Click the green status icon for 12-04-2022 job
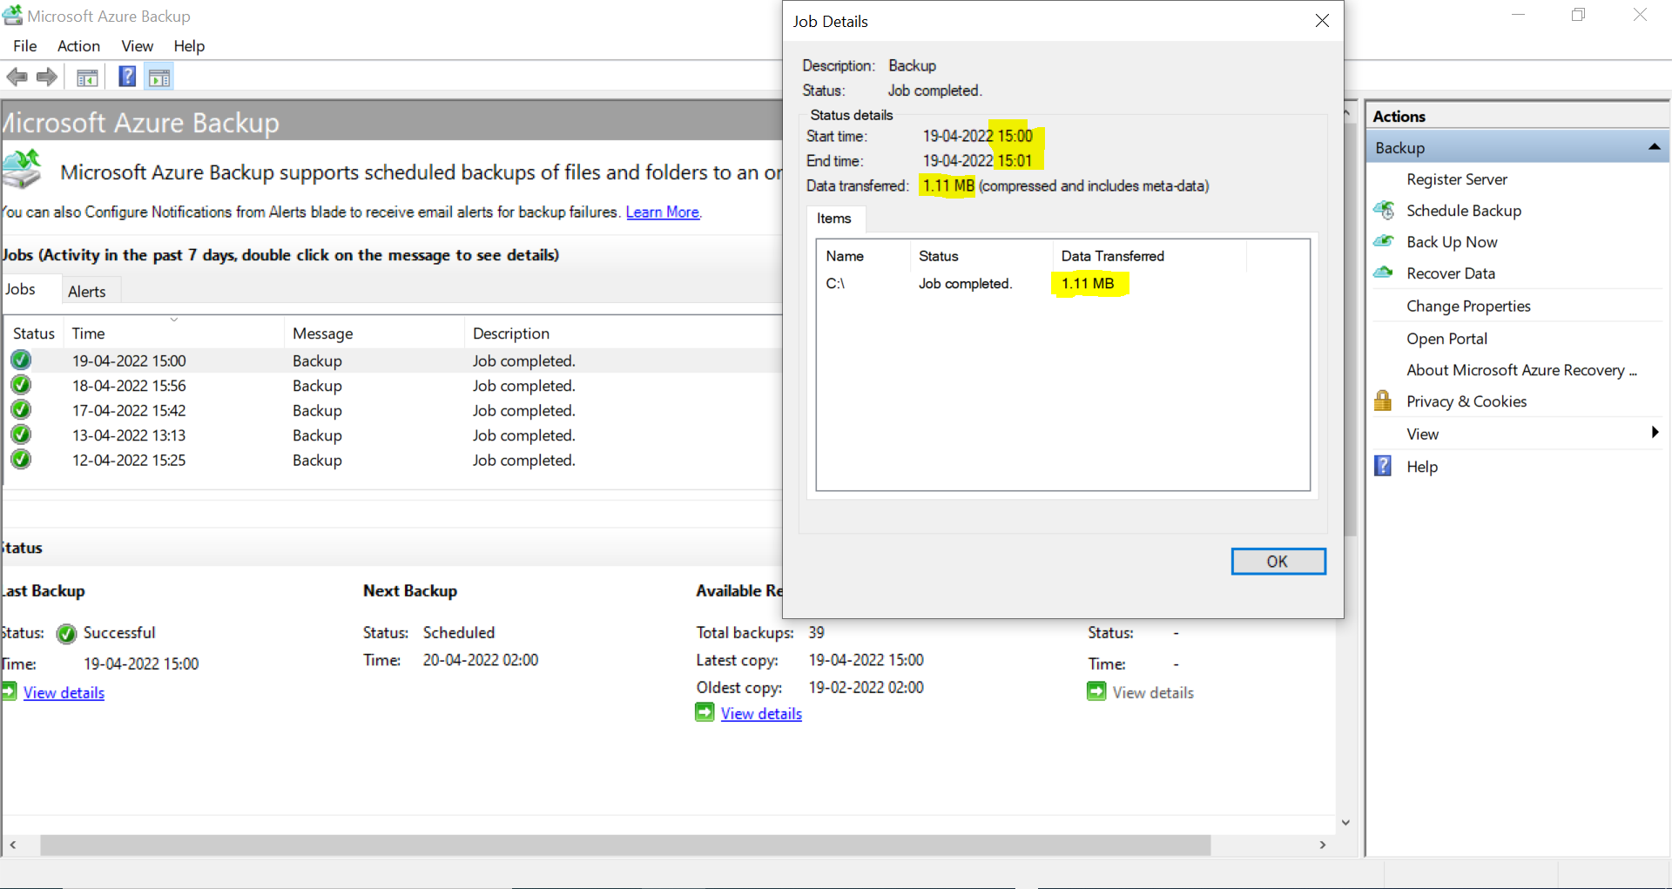This screenshot has width=1672, height=889. click(21, 459)
